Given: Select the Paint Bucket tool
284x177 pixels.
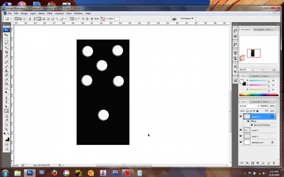Looking at the screenshot, I should (x=6, y=84).
